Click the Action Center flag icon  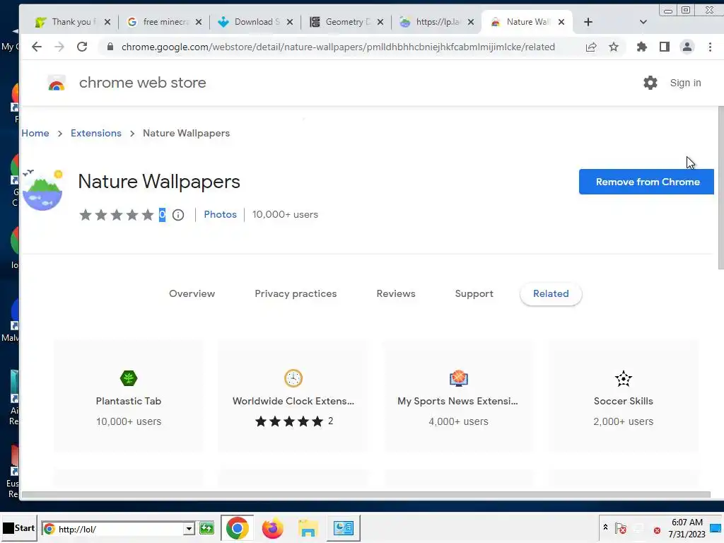(621, 528)
